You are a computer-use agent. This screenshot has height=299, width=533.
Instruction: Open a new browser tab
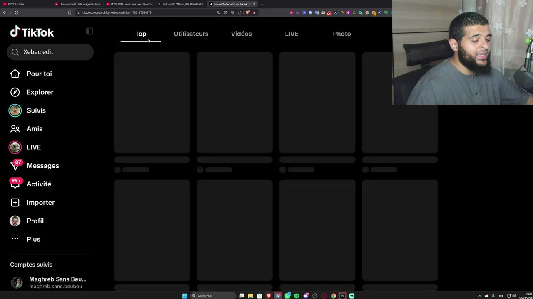[262, 4]
